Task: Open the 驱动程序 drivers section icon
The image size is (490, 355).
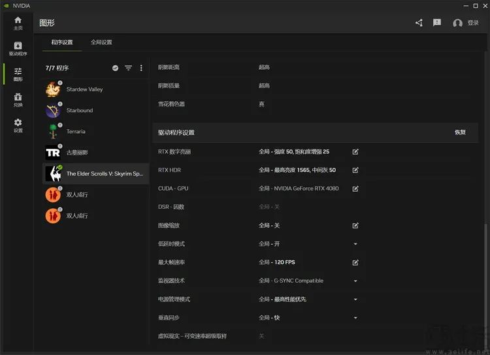Action: tap(18, 48)
